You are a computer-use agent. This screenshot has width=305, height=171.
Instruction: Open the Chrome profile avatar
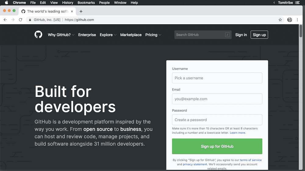[290, 20]
